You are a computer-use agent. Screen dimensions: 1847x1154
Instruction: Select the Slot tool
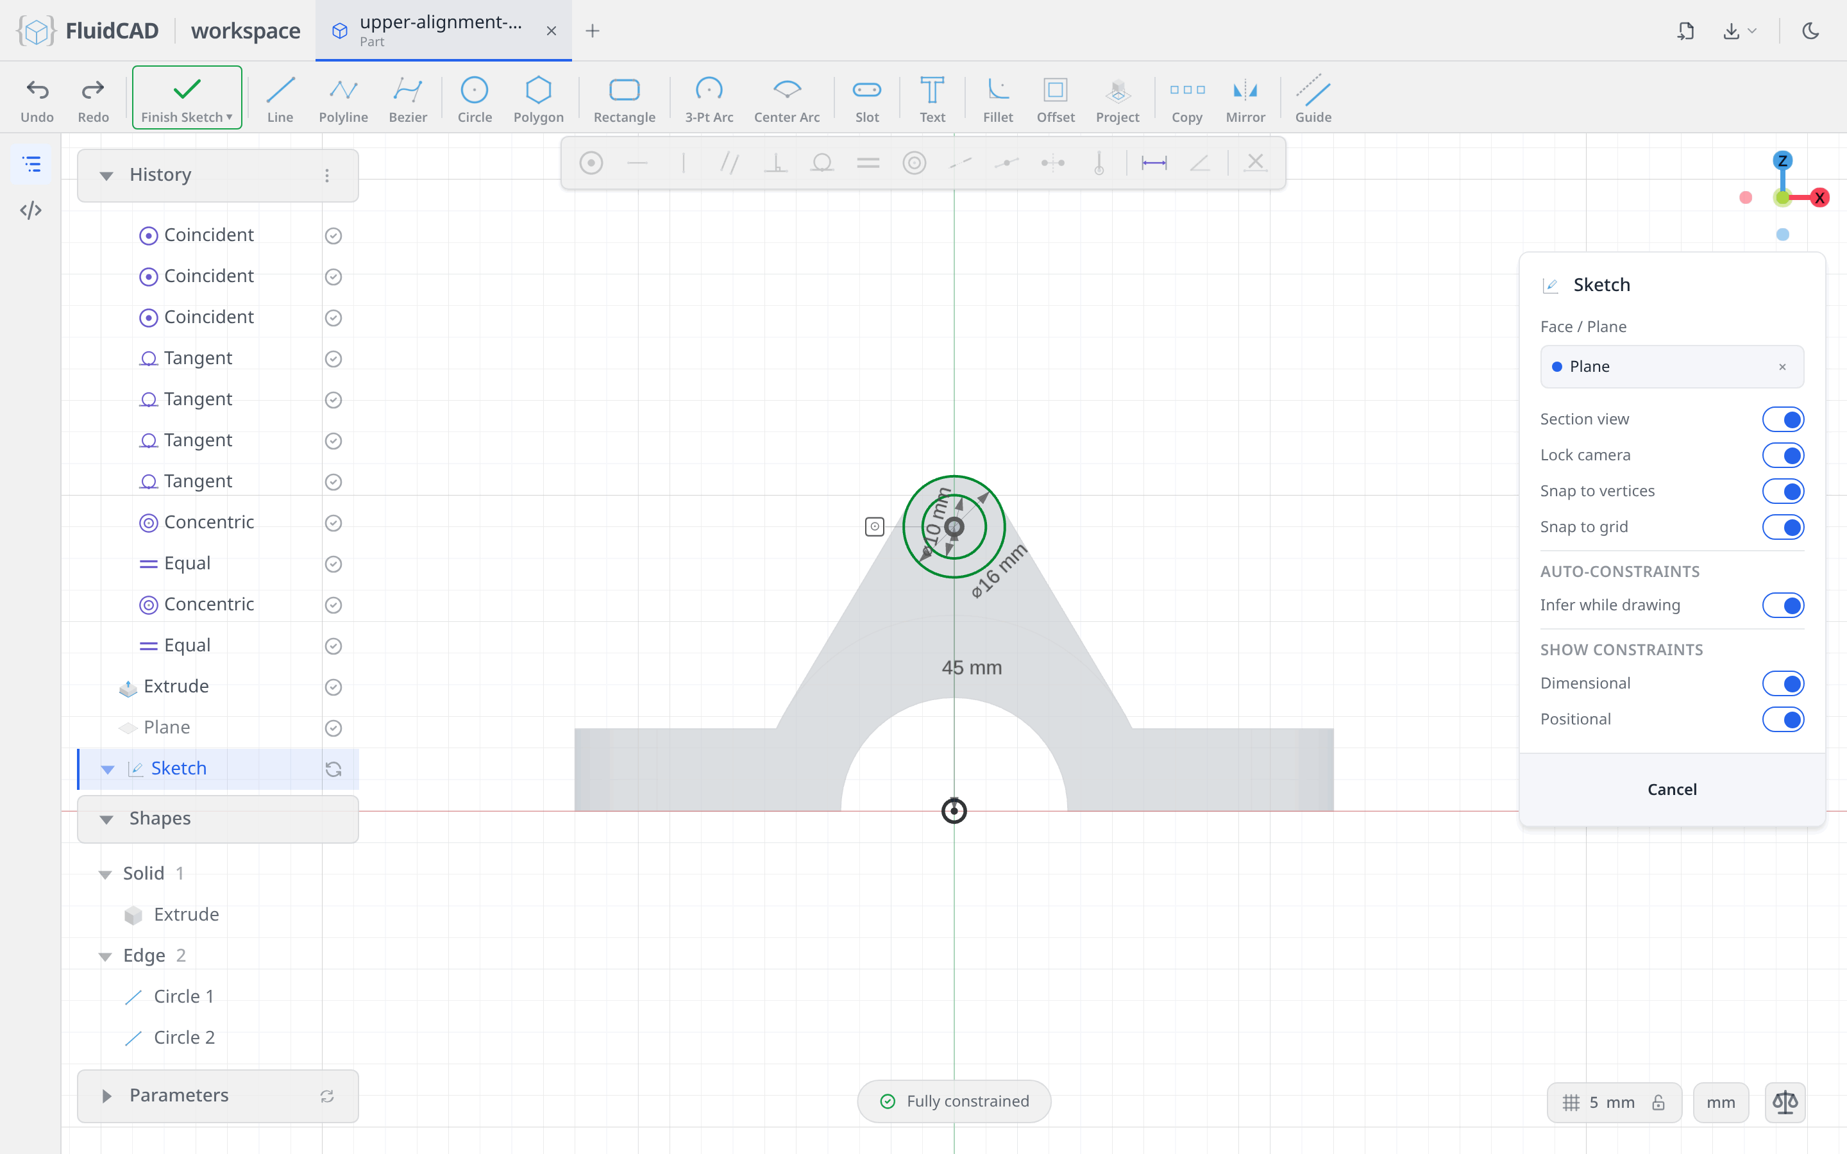[867, 99]
